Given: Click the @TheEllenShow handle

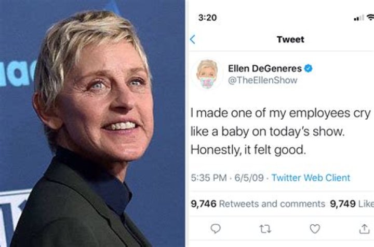Looking at the screenshot, I should pyautogui.click(x=263, y=80).
